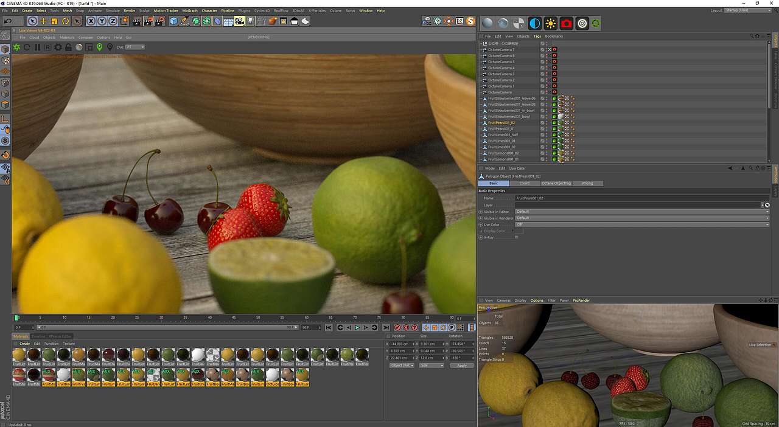Image resolution: width=779 pixels, height=427 pixels.
Task: Open Visible in Editor dropdown
Action: click(642, 212)
